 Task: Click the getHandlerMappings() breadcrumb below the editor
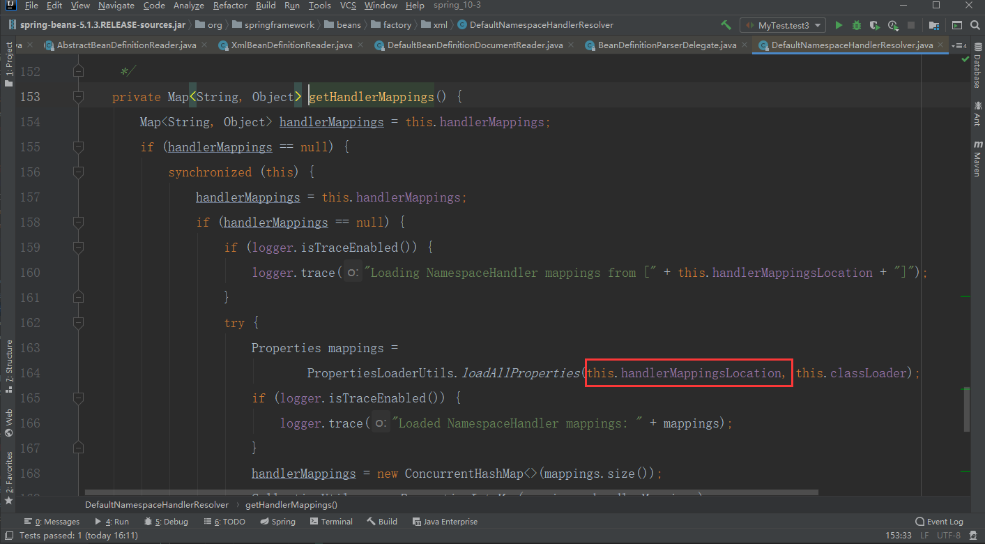[291, 504]
